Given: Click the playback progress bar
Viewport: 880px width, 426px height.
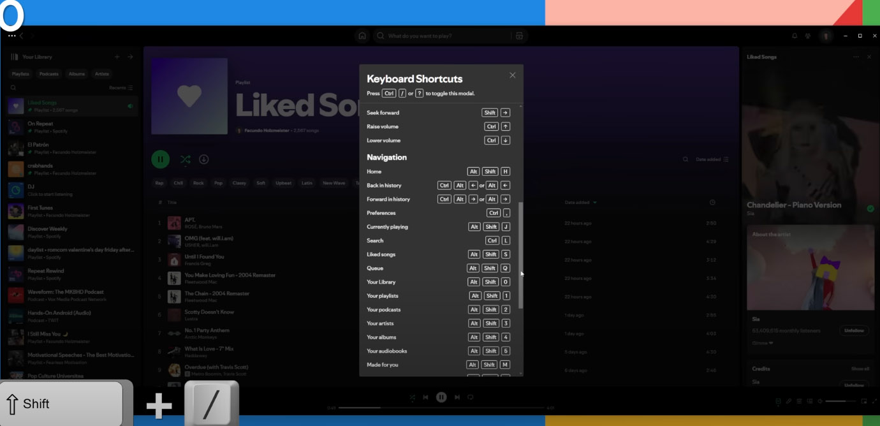Looking at the screenshot, I should [x=441, y=408].
